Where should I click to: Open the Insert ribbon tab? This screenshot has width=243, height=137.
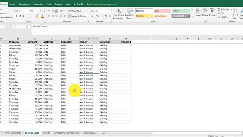coord(13,4)
